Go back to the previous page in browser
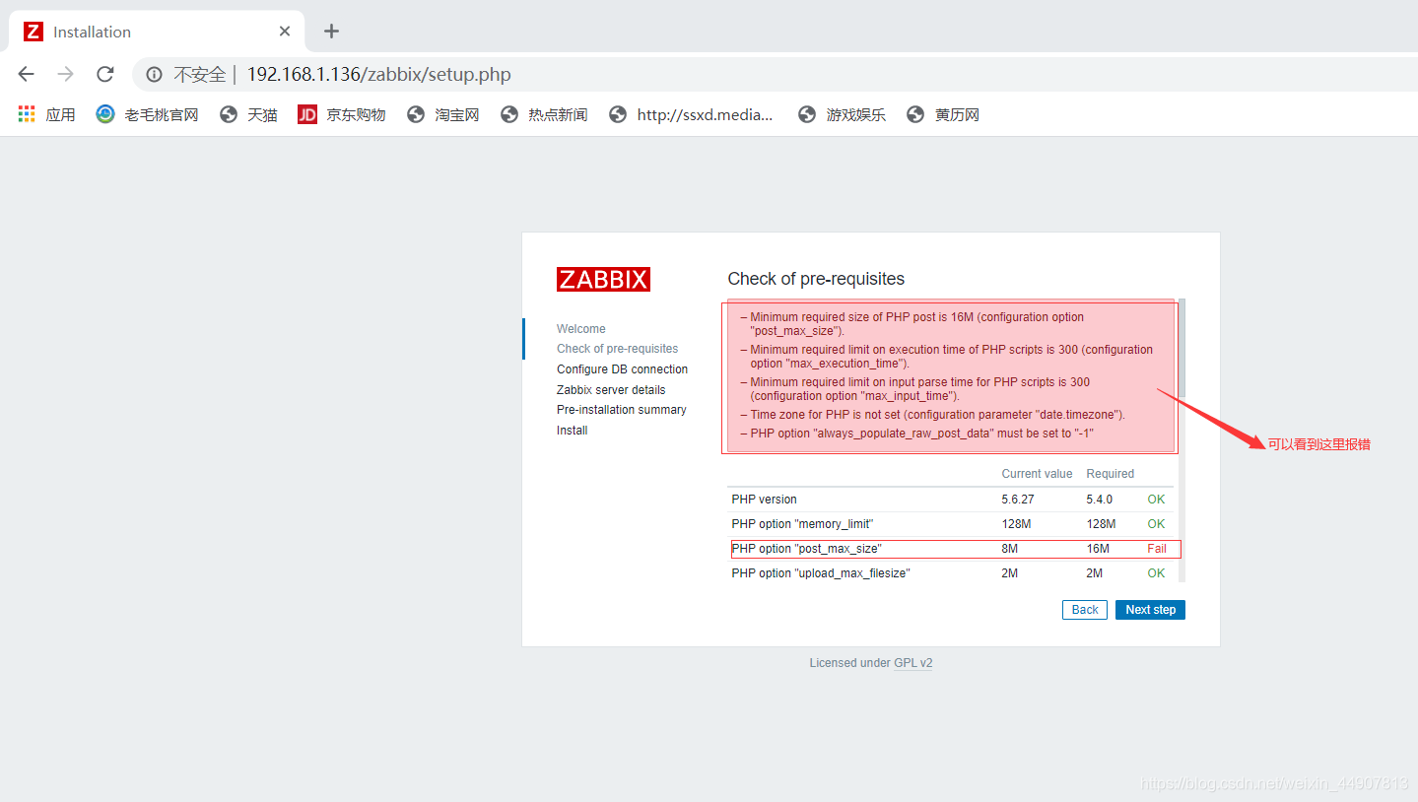This screenshot has height=802, width=1418. 27,74
